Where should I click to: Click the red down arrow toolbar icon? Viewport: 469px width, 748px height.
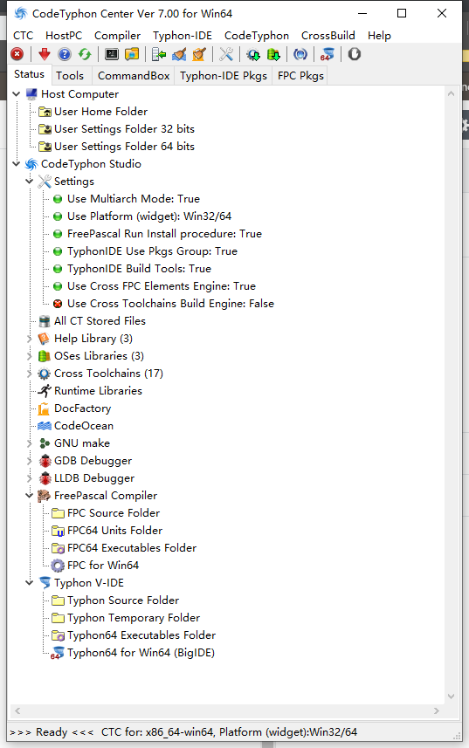[x=45, y=54]
